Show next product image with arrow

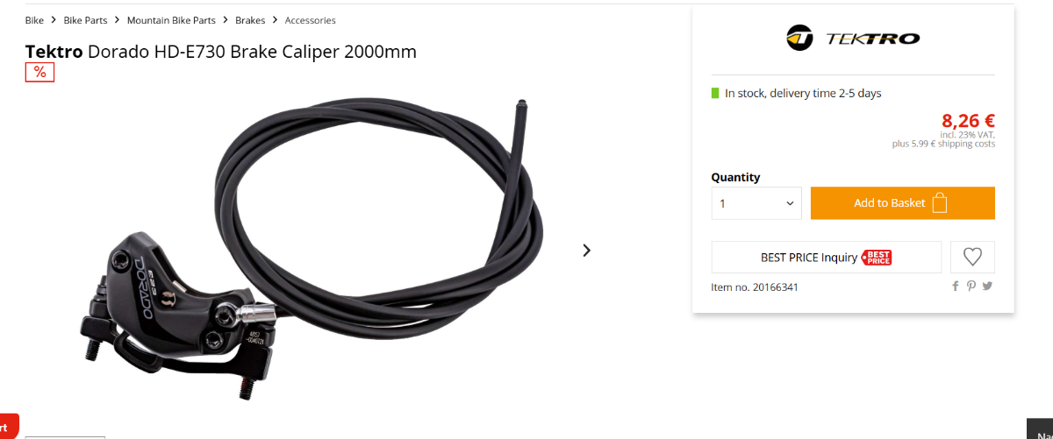(587, 251)
